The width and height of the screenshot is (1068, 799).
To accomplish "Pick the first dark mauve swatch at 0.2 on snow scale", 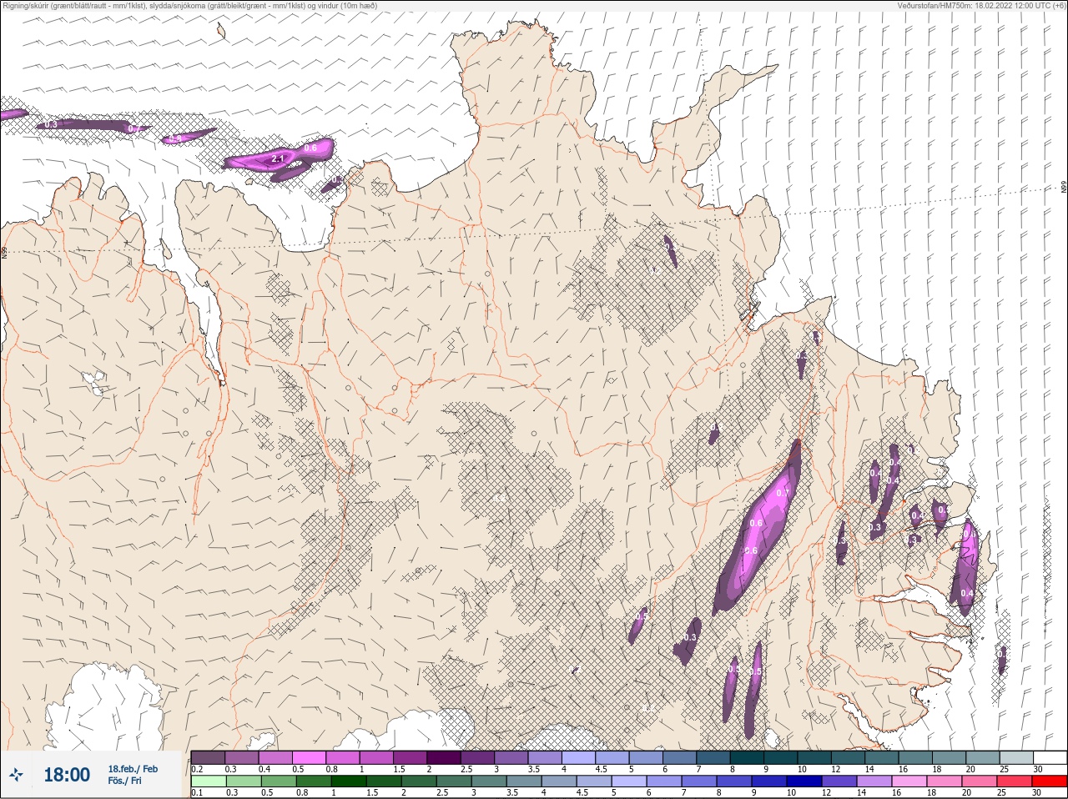I will [x=208, y=757].
